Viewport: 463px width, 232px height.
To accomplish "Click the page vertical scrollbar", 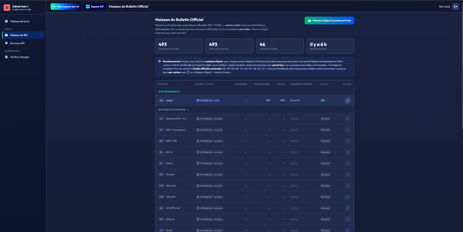I will [462, 66].
